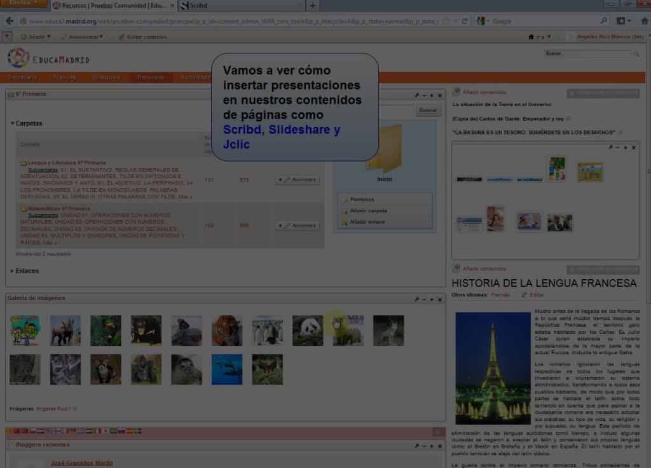The width and height of the screenshot is (651, 468).
Task: Open wrench options of Bloggers recientes portlet
Action: (416, 446)
